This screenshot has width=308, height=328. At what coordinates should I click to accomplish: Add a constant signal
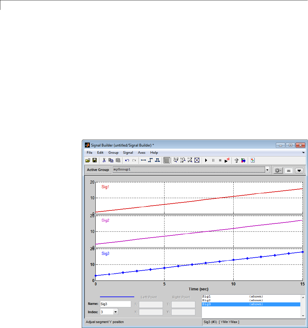(x=143, y=160)
